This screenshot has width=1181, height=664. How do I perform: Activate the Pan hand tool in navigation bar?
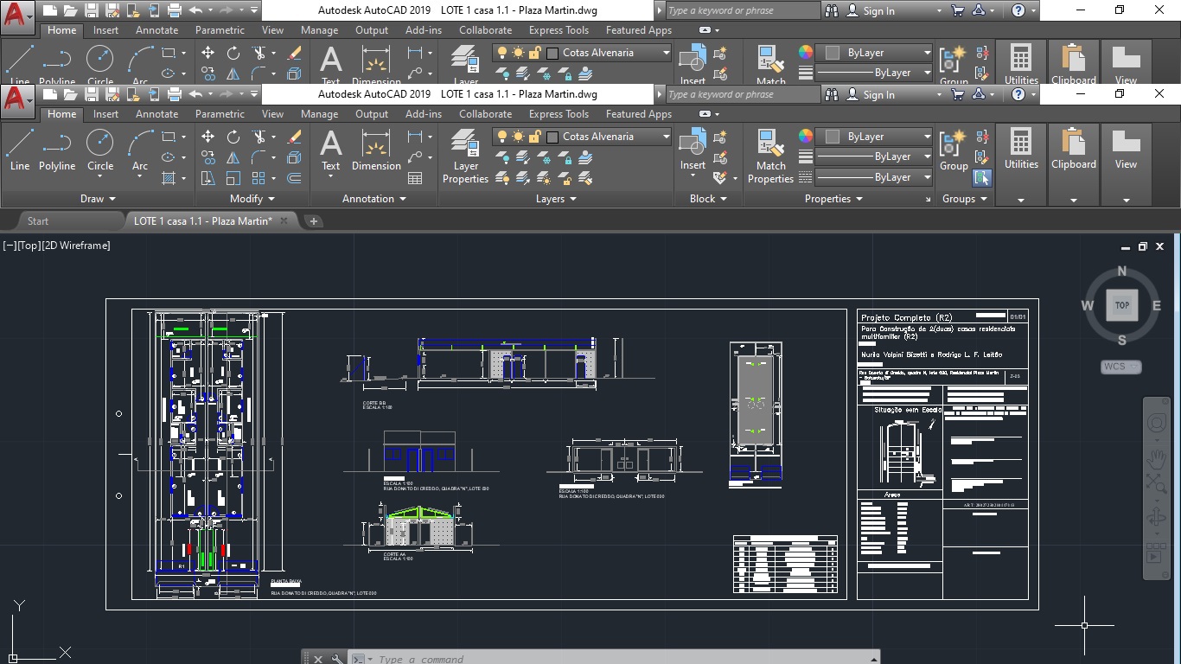tap(1156, 457)
